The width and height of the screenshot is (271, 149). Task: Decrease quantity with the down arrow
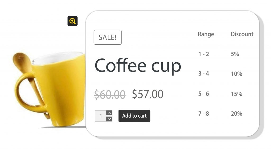(109, 119)
